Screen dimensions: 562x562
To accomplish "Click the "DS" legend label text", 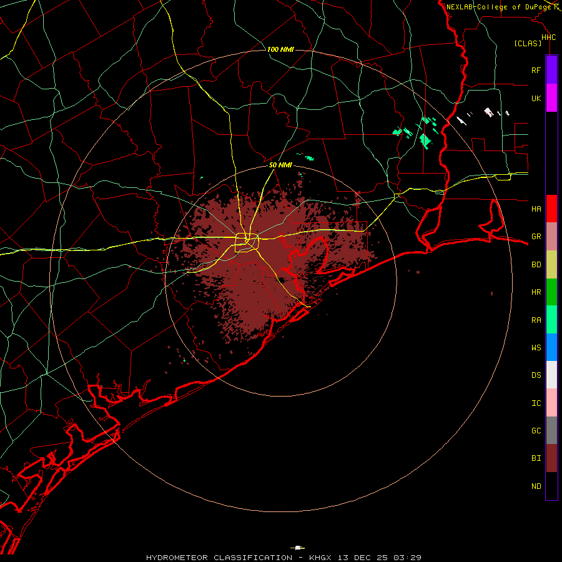I will (536, 375).
